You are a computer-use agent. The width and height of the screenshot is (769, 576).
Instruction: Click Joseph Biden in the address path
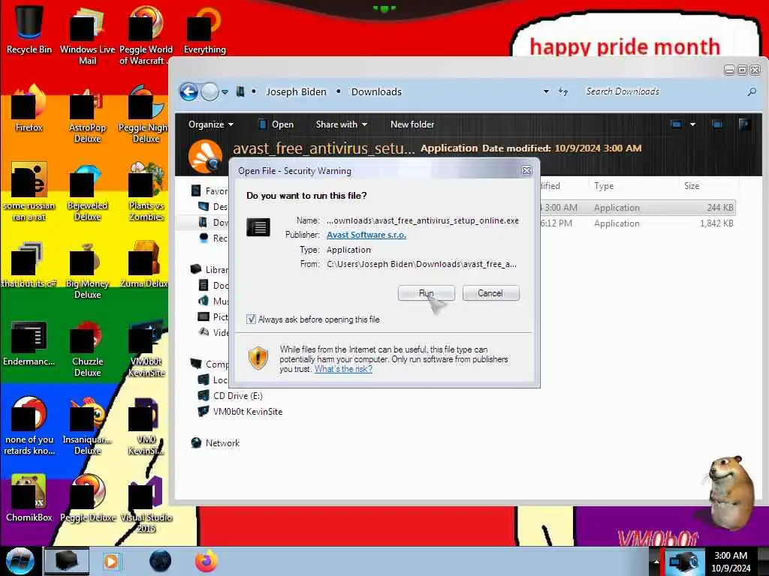coord(296,91)
